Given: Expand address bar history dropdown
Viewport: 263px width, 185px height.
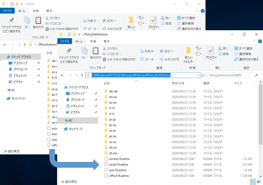Looking at the screenshot, I should coord(198,75).
